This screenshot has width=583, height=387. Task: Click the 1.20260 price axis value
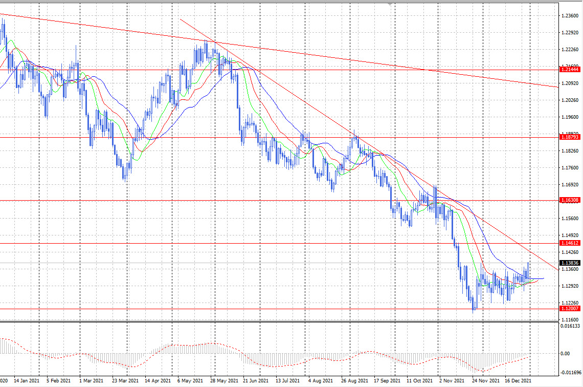570,100
